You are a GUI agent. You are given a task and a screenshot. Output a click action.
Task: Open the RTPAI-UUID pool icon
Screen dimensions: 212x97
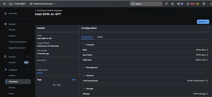click(x=207, y=60)
